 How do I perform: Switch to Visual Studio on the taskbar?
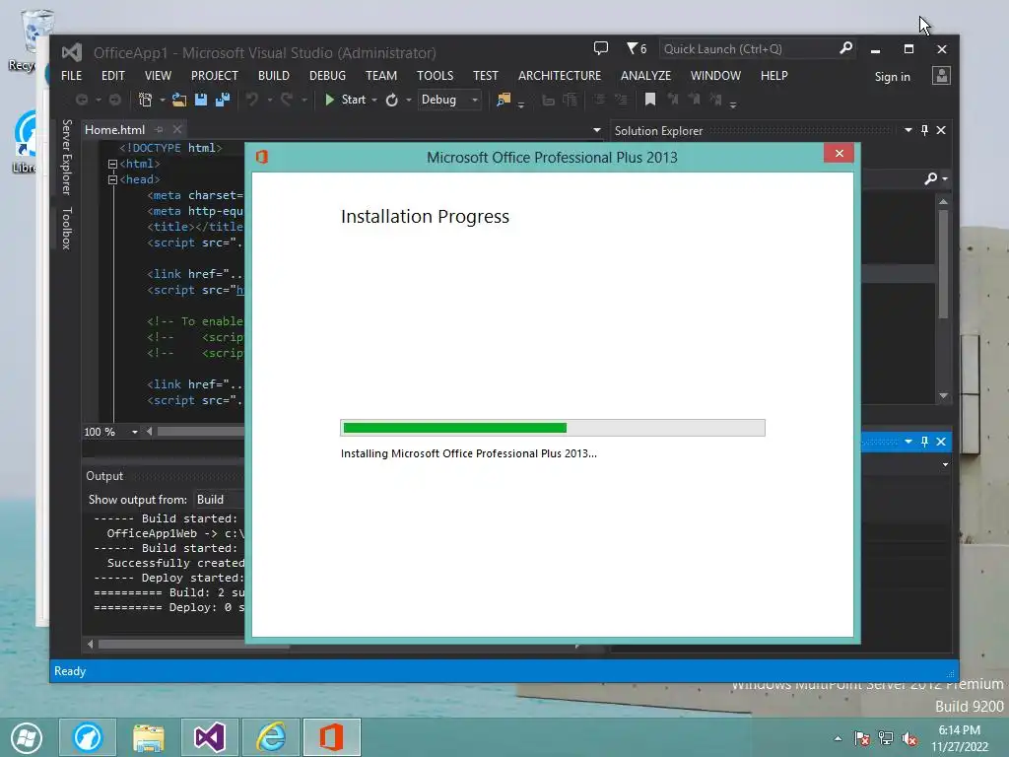tap(209, 737)
